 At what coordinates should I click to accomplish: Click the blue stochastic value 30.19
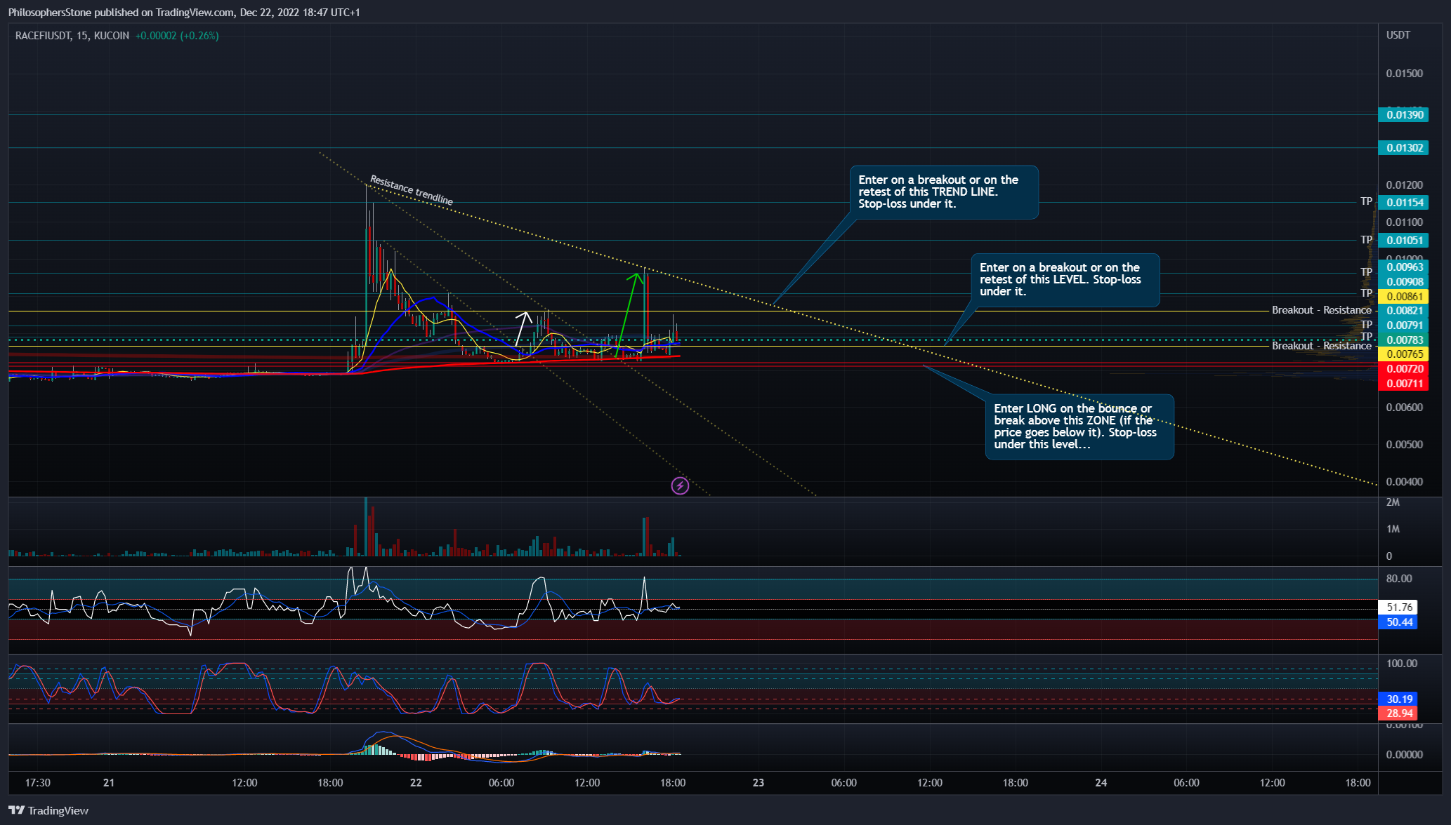pyautogui.click(x=1398, y=699)
